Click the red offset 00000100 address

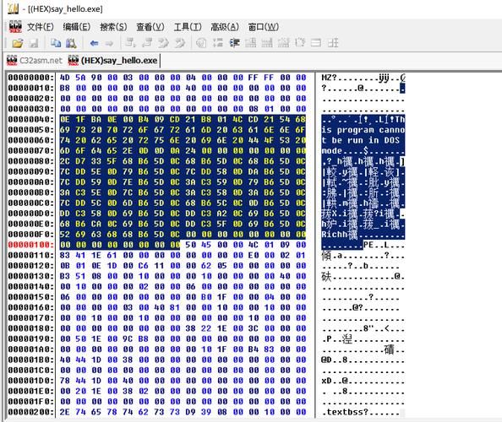[x=30, y=245]
